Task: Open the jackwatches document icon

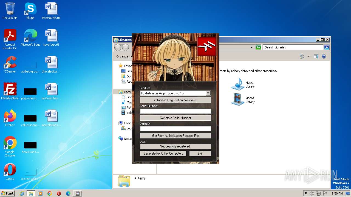Action: click(51, 91)
